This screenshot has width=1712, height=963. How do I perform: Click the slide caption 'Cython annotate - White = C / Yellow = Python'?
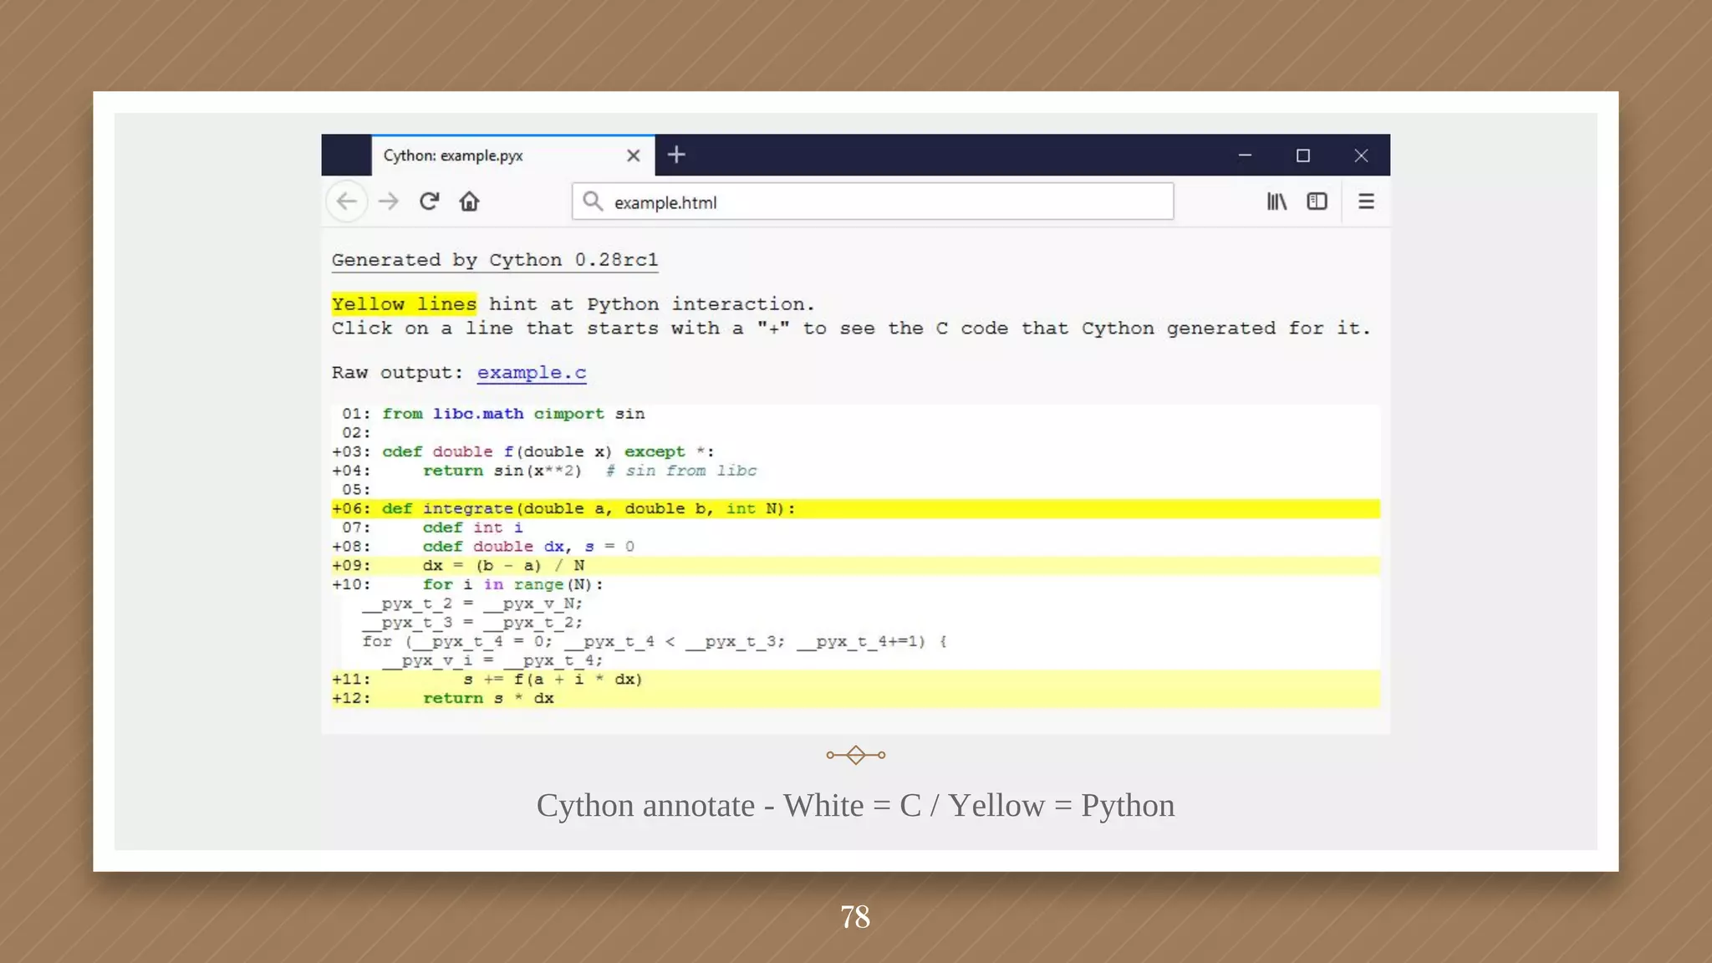click(855, 806)
